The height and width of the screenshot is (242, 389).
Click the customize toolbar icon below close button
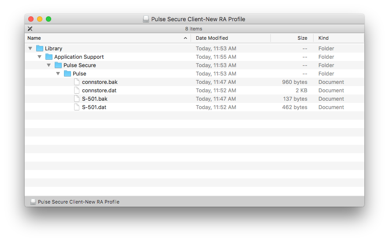click(x=30, y=29)
